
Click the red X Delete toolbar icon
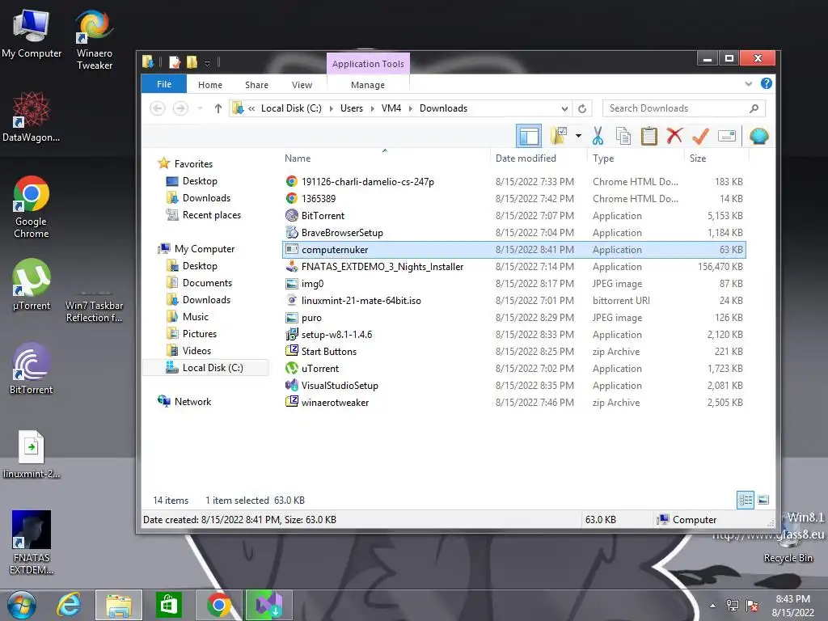674,136
